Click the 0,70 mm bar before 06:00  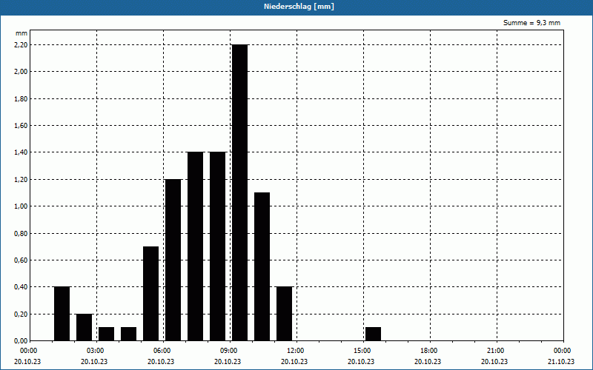[x=151, y=293]
